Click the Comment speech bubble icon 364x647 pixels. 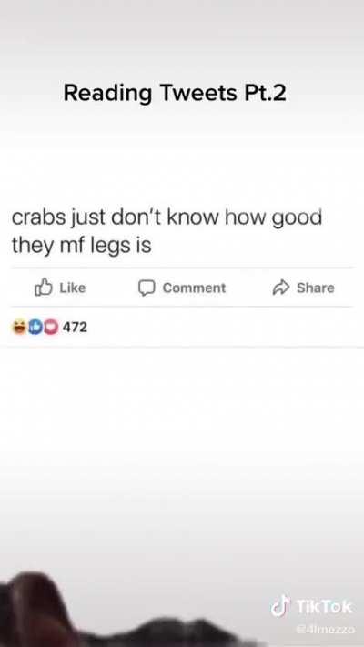point(147,288)
